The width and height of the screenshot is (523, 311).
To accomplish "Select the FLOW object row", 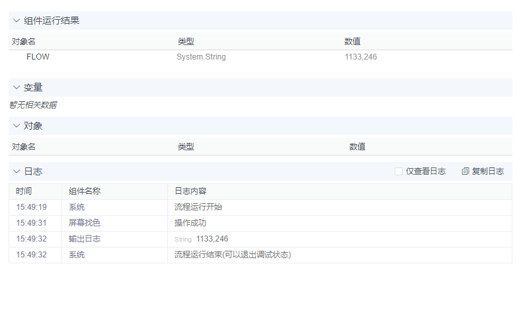I will [38, 57].
